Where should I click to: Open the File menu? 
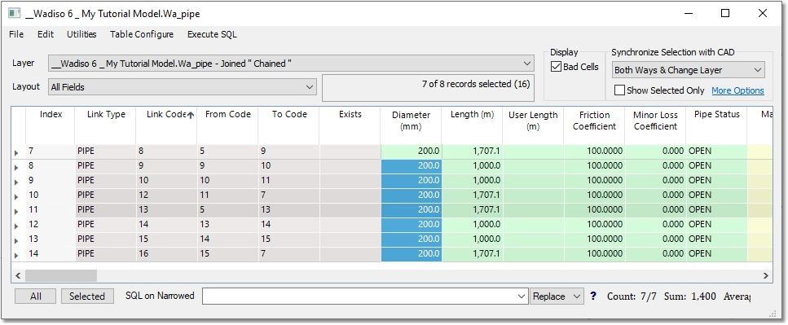coord(16,34)
